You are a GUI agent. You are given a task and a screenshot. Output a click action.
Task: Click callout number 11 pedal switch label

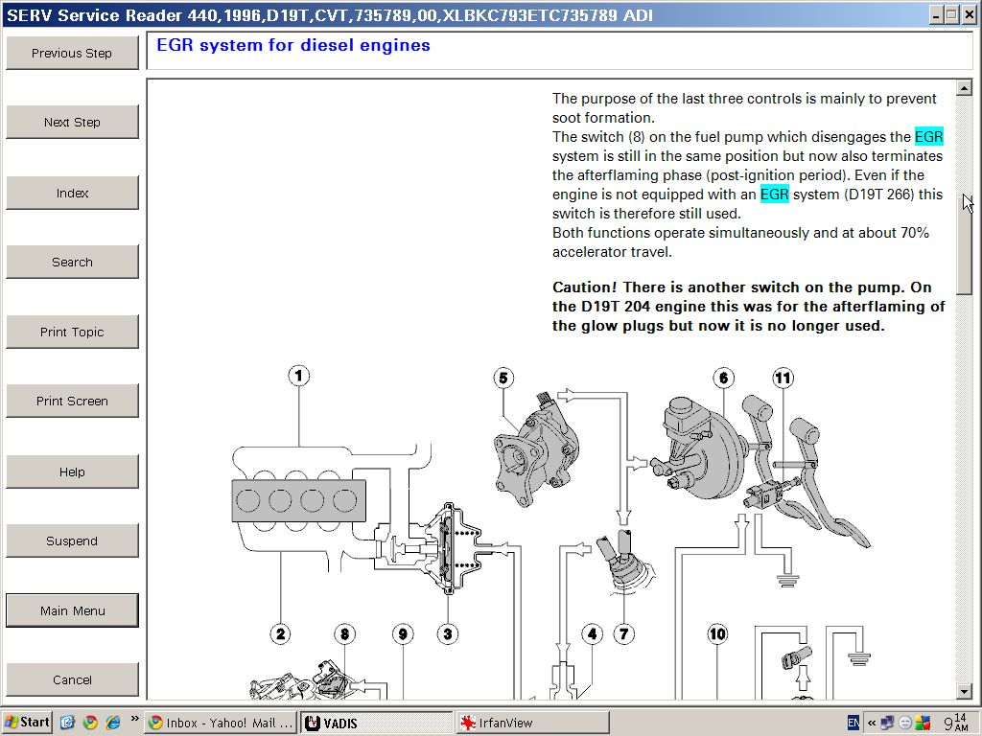(x=783, y=378)
